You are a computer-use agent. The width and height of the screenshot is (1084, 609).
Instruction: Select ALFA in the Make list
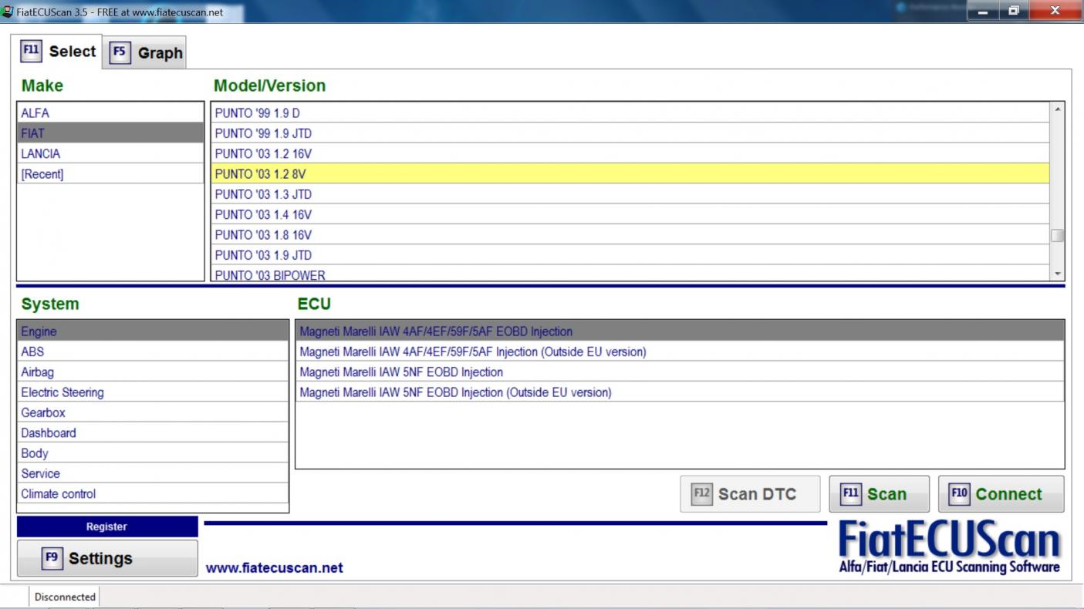(35, 113)
